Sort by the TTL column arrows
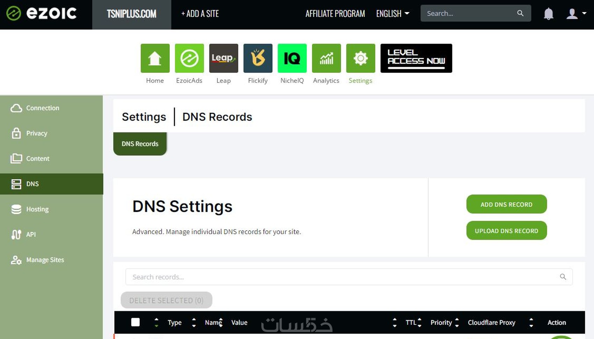 coord(419,323)
